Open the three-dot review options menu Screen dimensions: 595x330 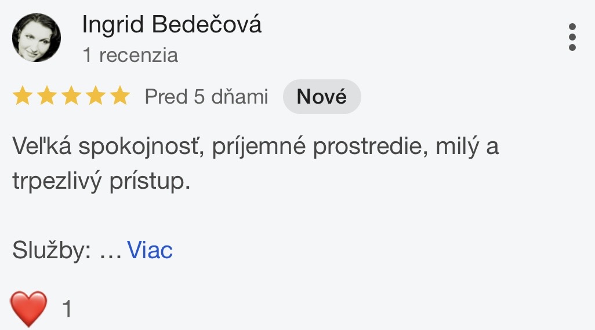point(572,38)
